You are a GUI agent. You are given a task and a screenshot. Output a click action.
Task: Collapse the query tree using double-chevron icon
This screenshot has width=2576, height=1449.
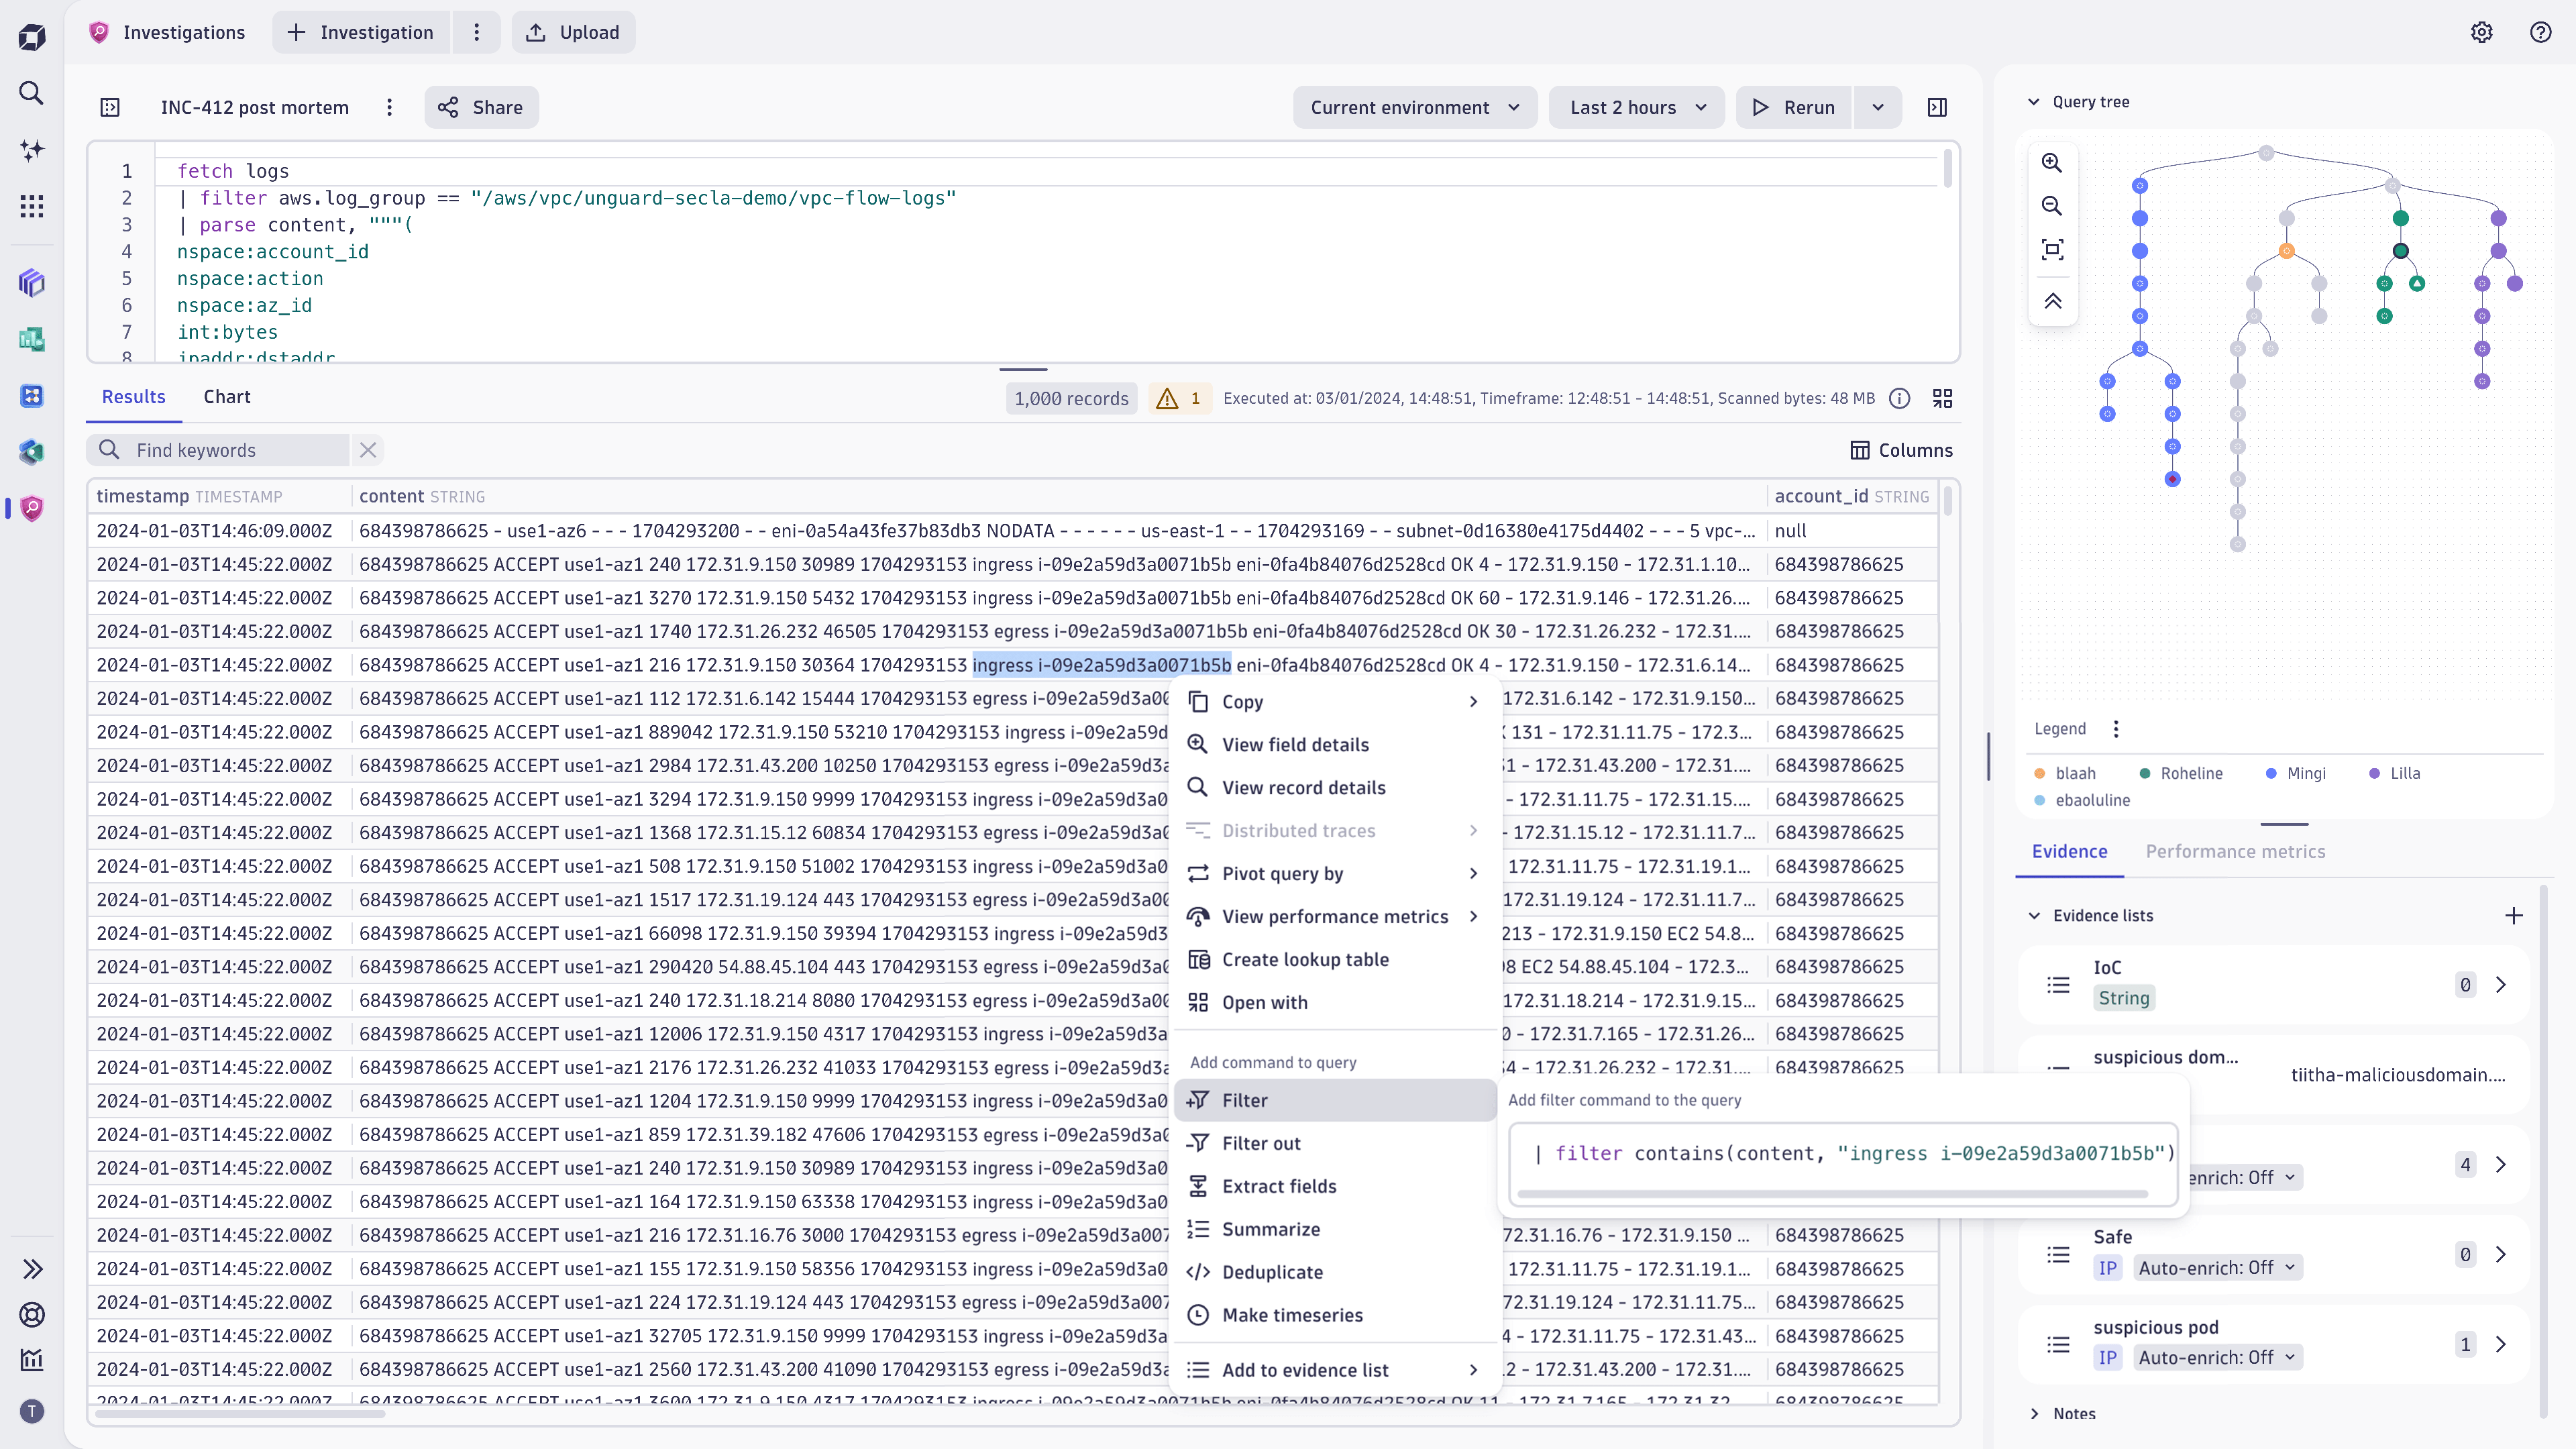pyautogui.click(x=2053, y=301)
